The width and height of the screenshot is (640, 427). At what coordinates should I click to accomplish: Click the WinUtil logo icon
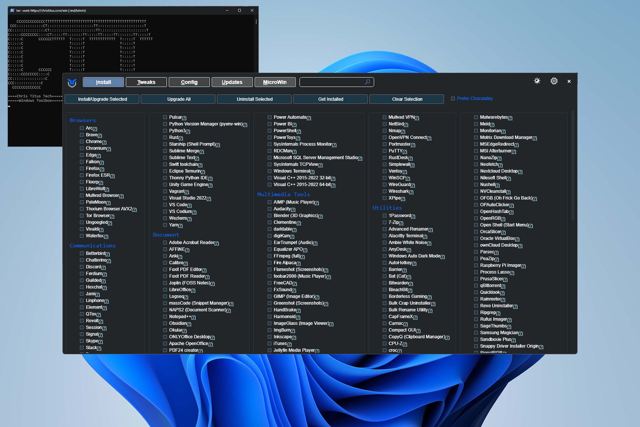tap(73, 82)
